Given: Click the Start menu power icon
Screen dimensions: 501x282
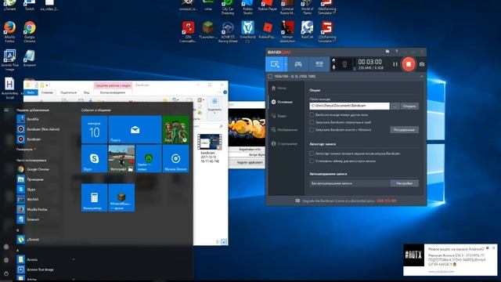Looking at the screenshot, I should point(6,274).
